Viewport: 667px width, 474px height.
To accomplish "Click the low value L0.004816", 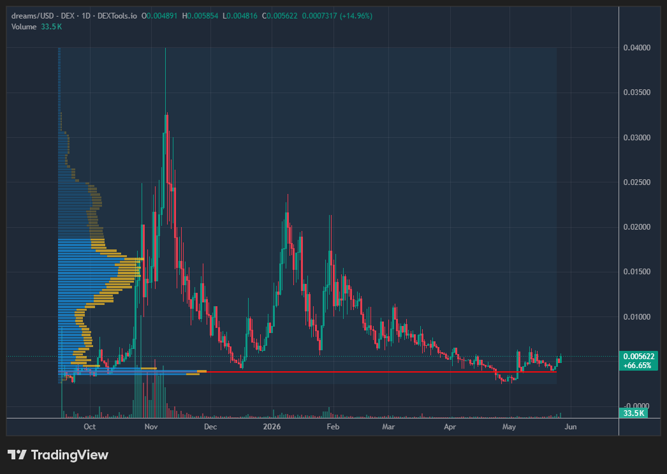I will tap(240, 16).
